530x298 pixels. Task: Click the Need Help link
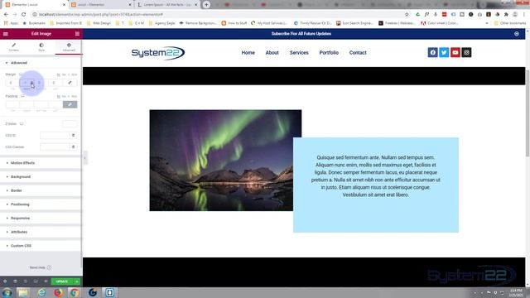point(41,267)
